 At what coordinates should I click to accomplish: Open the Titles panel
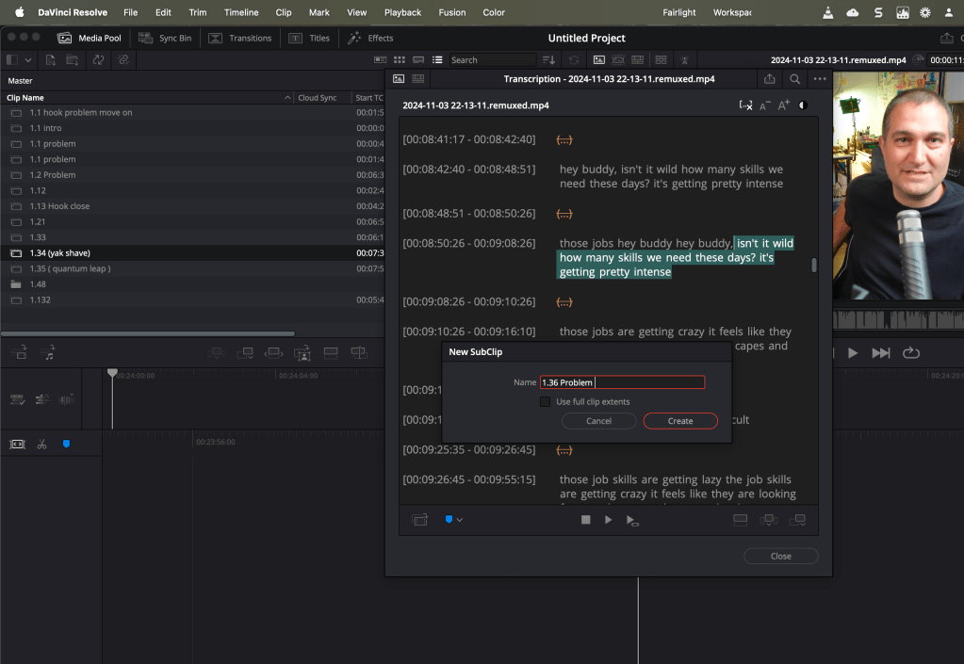click(309, 38)
